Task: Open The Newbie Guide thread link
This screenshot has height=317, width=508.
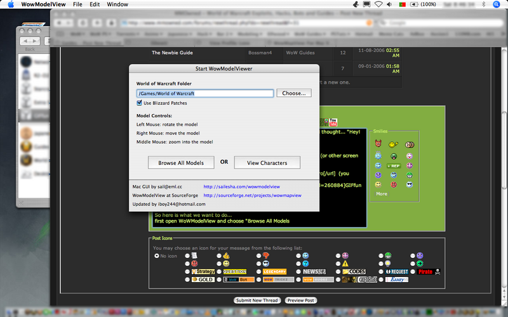Action: (x=172, y=53)
